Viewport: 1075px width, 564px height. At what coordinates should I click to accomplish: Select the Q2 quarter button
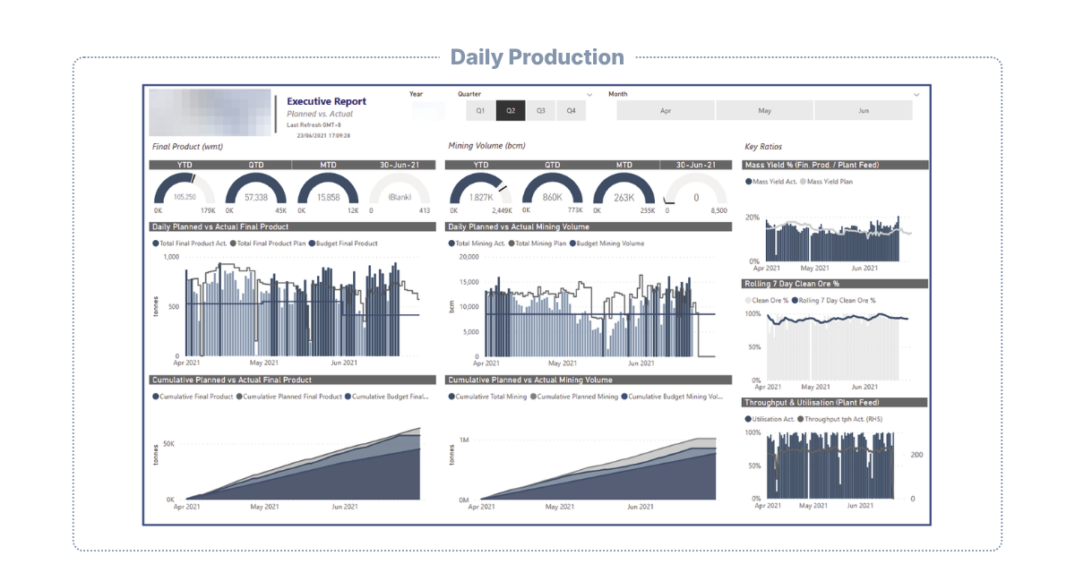point(511,111)
